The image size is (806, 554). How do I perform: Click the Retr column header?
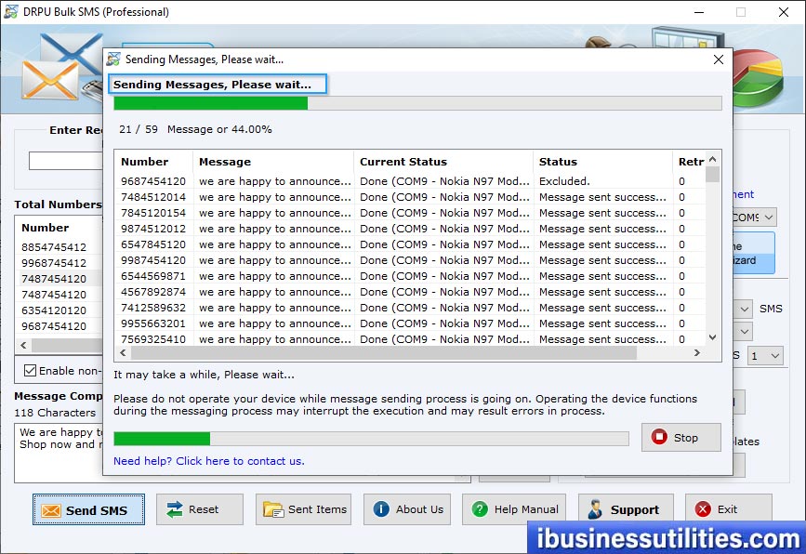689,162
